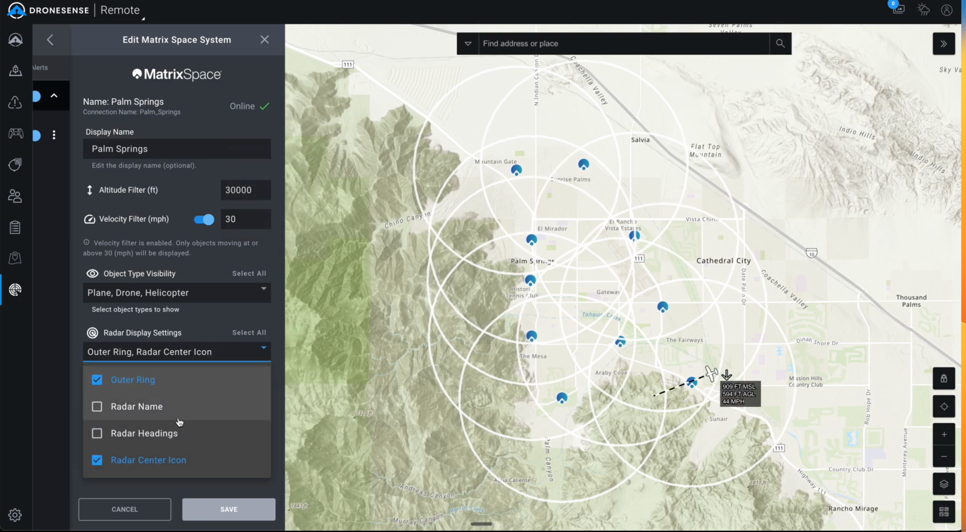Open the map layers selector
966x532 pixels.
pyautogui.click(x=944, y=484)
